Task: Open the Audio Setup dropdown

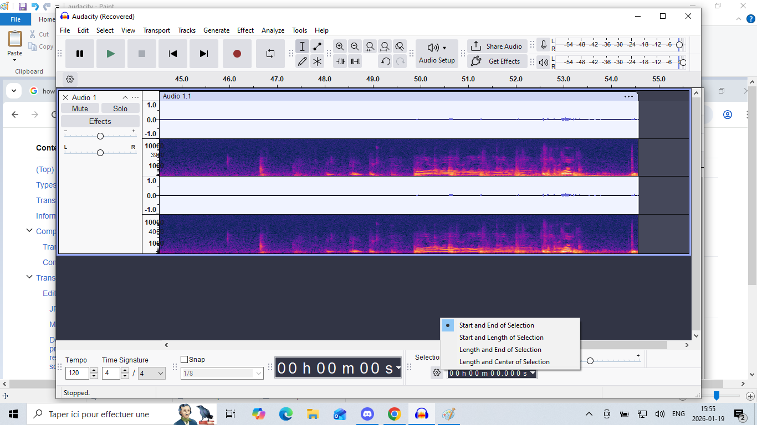Action: [x=437, y=54]
